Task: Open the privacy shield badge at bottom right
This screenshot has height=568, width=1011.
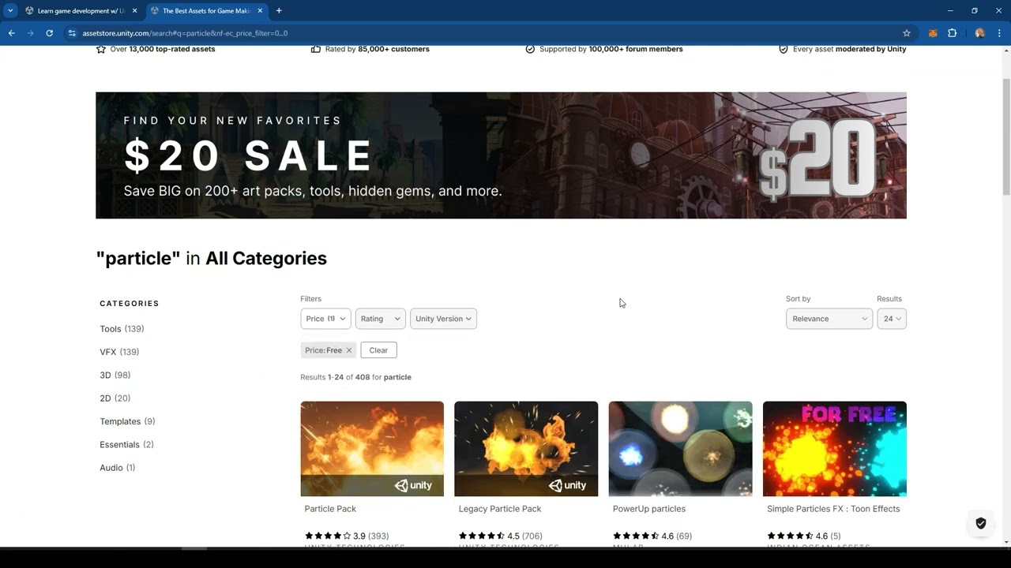Action: click(x=981, y=523)
